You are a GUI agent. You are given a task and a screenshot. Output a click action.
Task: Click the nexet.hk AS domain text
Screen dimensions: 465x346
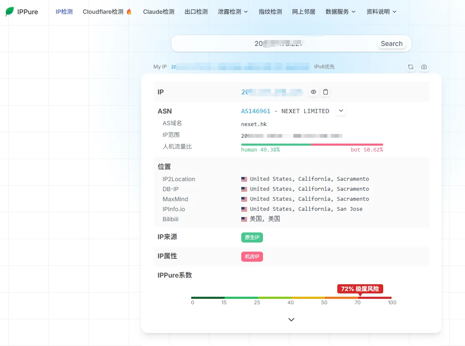click(x=254, y=124)
